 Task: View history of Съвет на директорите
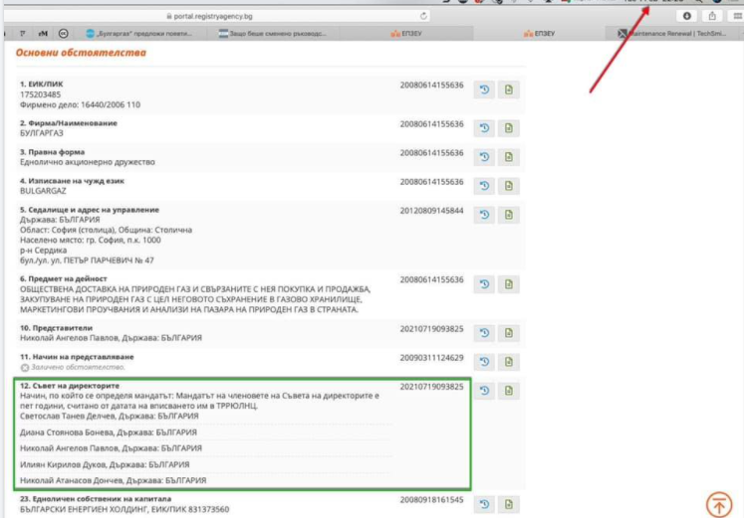click(484, 391)
